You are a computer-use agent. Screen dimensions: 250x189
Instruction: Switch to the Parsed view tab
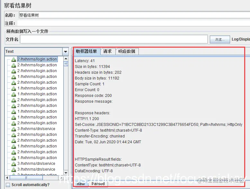pyautogui.click(x=98, y=184)
